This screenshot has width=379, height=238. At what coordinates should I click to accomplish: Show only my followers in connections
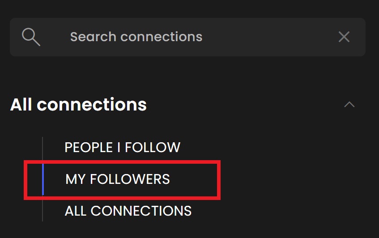pos(118,179)
